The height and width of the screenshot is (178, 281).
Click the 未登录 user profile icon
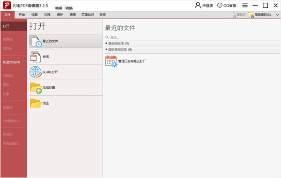(x=198, y=5)
